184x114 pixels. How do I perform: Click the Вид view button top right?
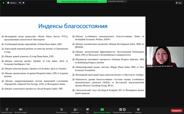(178, 3)
